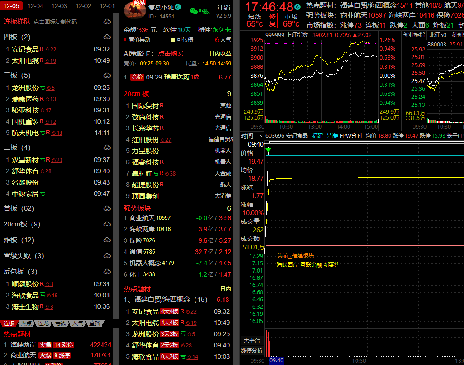Click the flame popularity icon beside 安记食品
This screenshot has height=365, width=464.
pos(48,50)
